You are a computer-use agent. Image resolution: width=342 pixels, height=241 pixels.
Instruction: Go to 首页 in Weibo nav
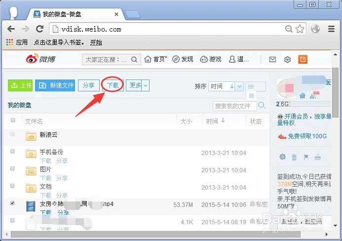(x=155, y=59)
